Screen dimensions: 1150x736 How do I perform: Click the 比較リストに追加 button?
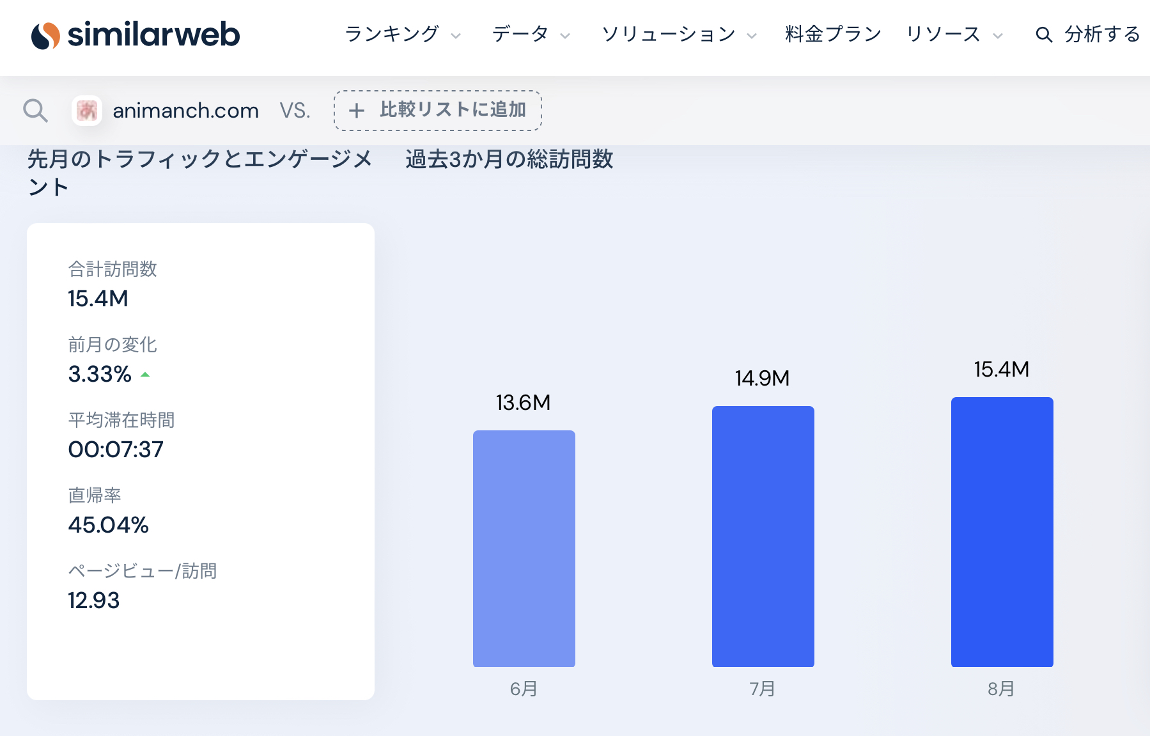pyautogui.click(x=438, y=111)
